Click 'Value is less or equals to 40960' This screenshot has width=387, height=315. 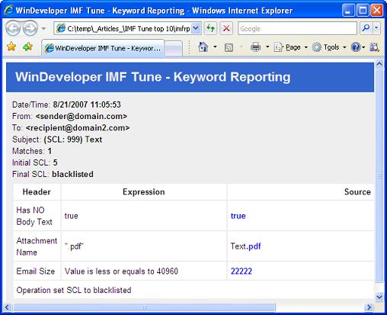(121, 272)
